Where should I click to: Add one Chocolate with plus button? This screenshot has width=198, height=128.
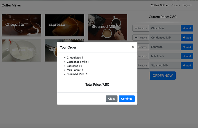point(187,28)
